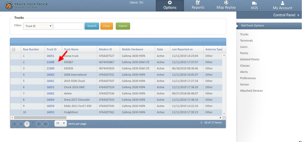Open the Map Replay menu

coord(226,6)
